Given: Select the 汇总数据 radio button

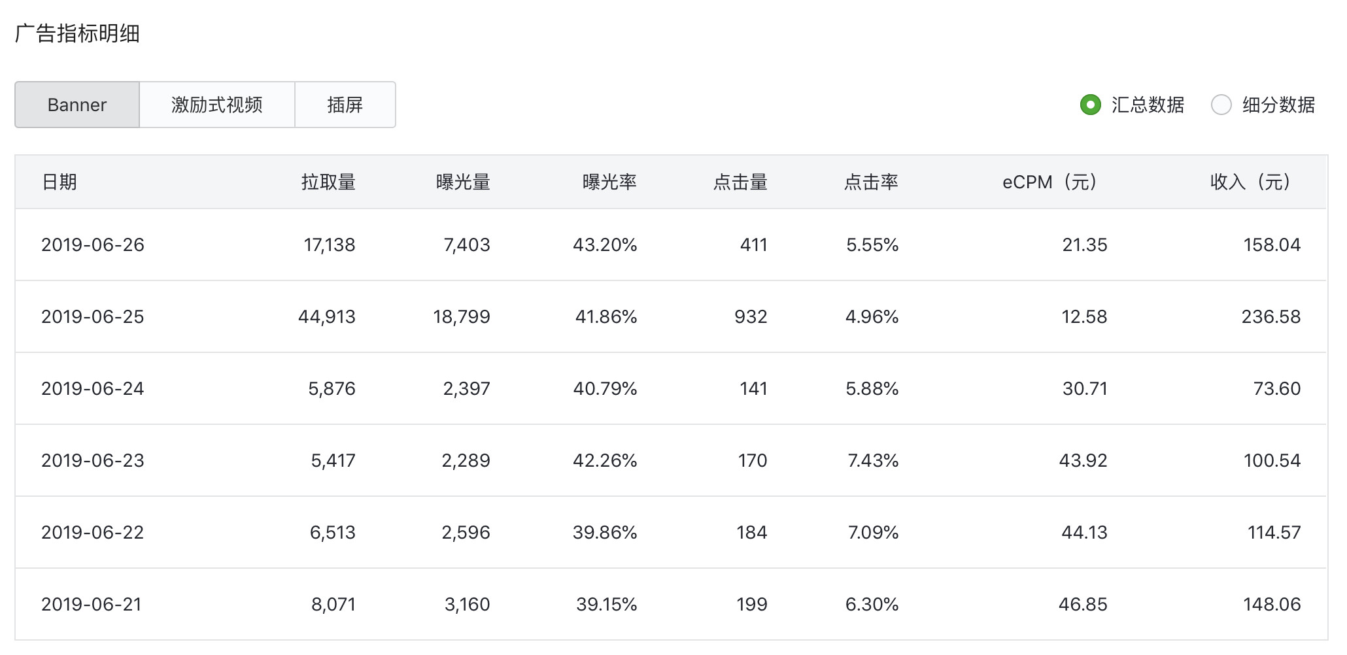Looking at the screenshot, I should [1091, 105].
